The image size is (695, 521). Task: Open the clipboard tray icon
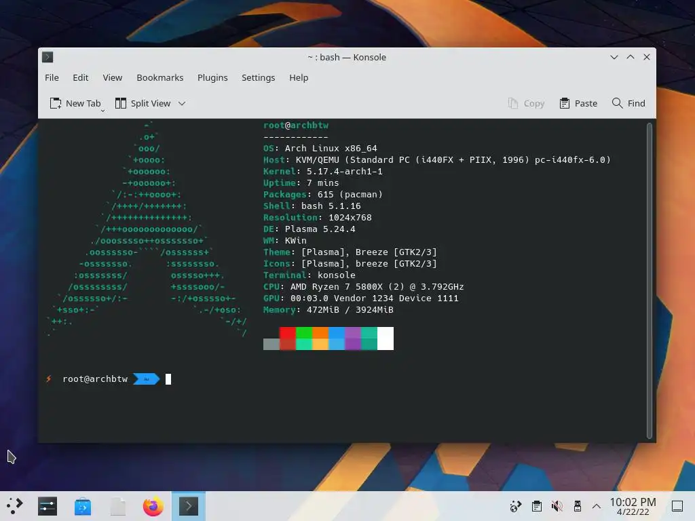pos(537,506)
